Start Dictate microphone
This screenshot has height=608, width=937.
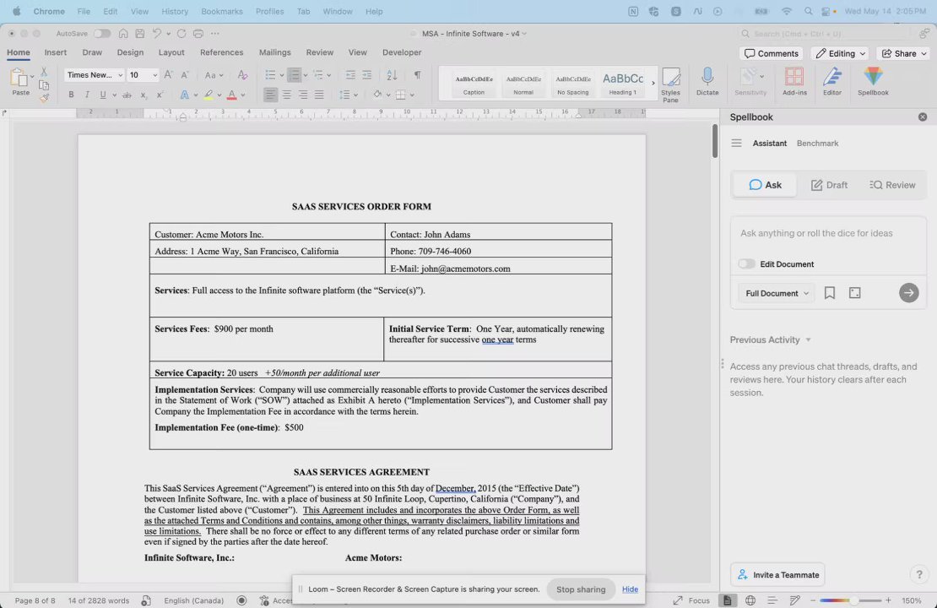[x=707, y=81]
